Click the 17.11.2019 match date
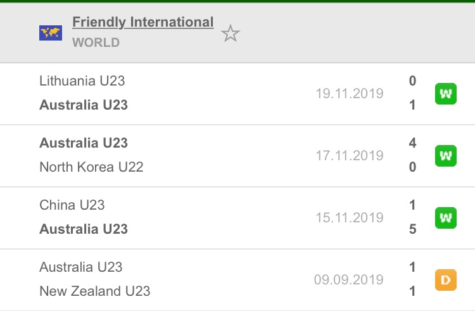Image resolution: width=475 pixels, height=311 pixels. pos(350,156)
